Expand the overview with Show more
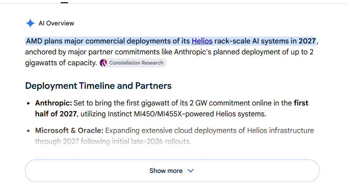Screen dimensions: 347x191 tap(172, 171)
